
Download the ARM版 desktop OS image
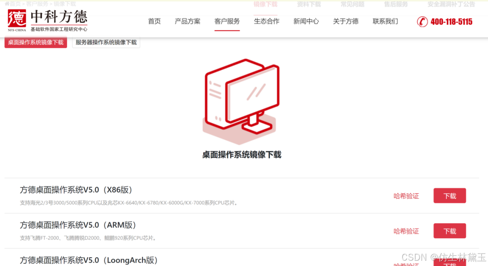coord(450,231)
